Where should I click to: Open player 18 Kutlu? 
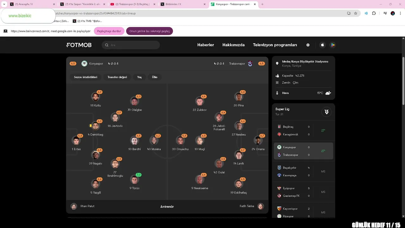(96, 99)
